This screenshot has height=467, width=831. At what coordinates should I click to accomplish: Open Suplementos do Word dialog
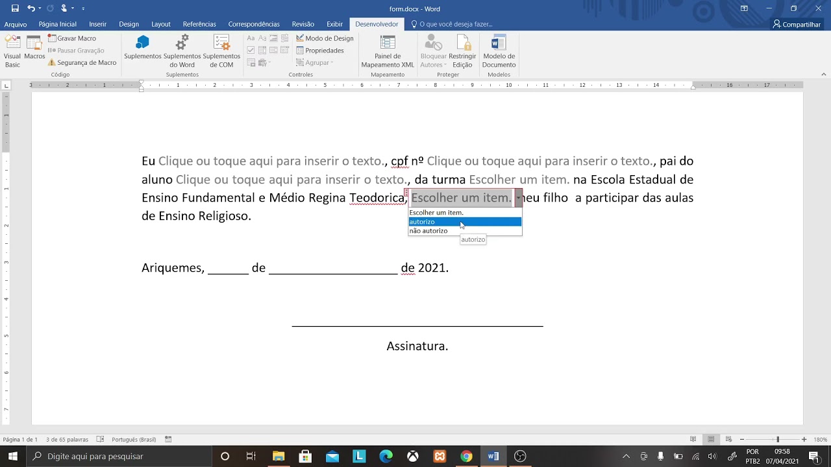tap(182, 51)
